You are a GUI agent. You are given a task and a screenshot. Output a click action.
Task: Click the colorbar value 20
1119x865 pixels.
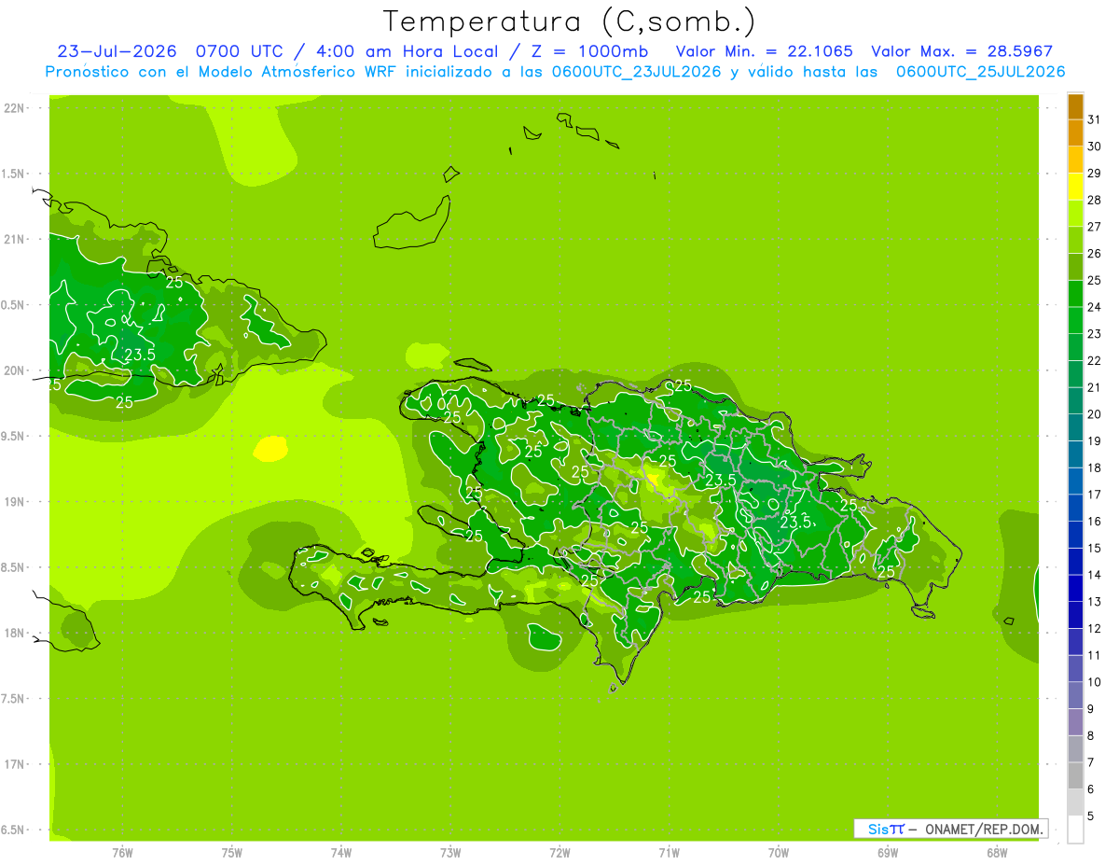tap(1095, 414)
